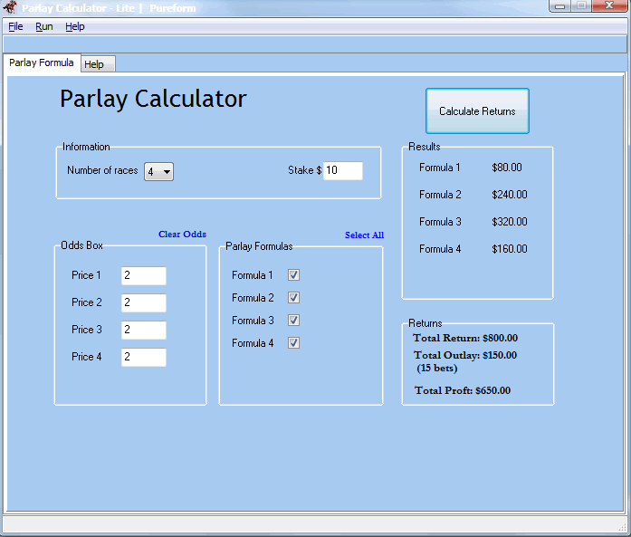The height and width of the screenshot is (537, 631).
Task: Click the Clear Odds link
Action: click(x=182, y=235)
